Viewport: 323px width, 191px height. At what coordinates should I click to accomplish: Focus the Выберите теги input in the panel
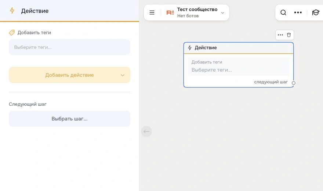pos(69,47)
